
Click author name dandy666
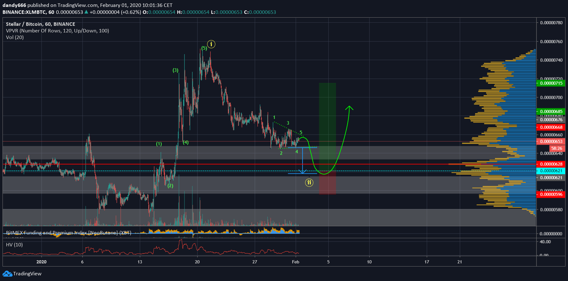14,5
